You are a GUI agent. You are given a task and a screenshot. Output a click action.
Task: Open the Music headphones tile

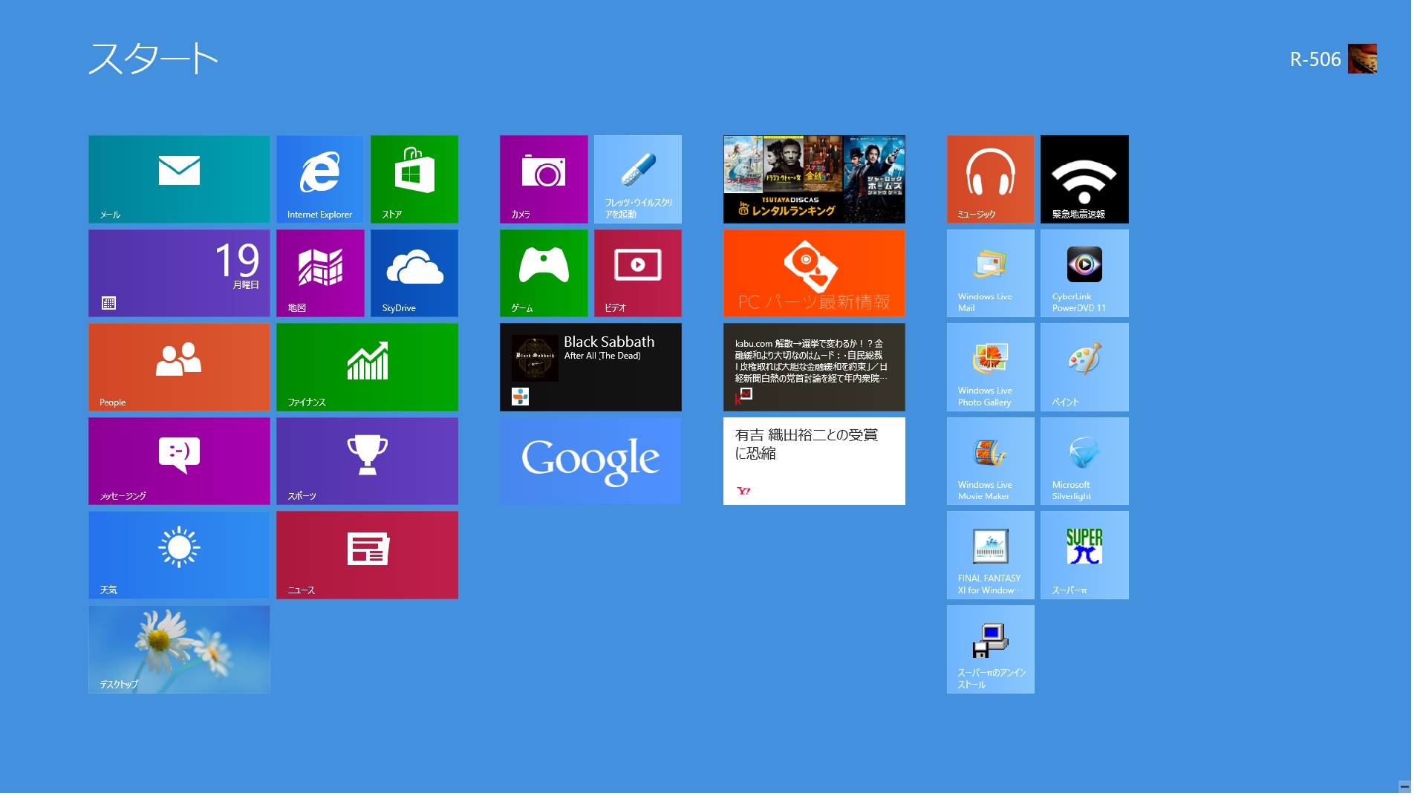(990, 179)
